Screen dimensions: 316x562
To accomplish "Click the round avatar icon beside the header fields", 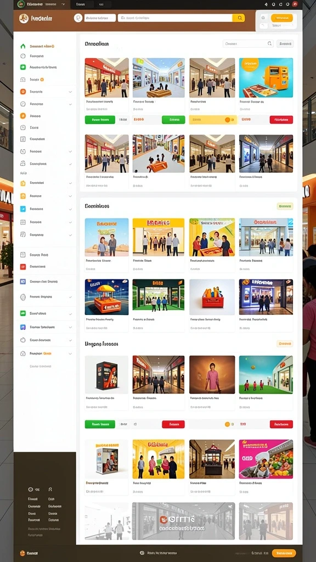I will tap(78, 18).
